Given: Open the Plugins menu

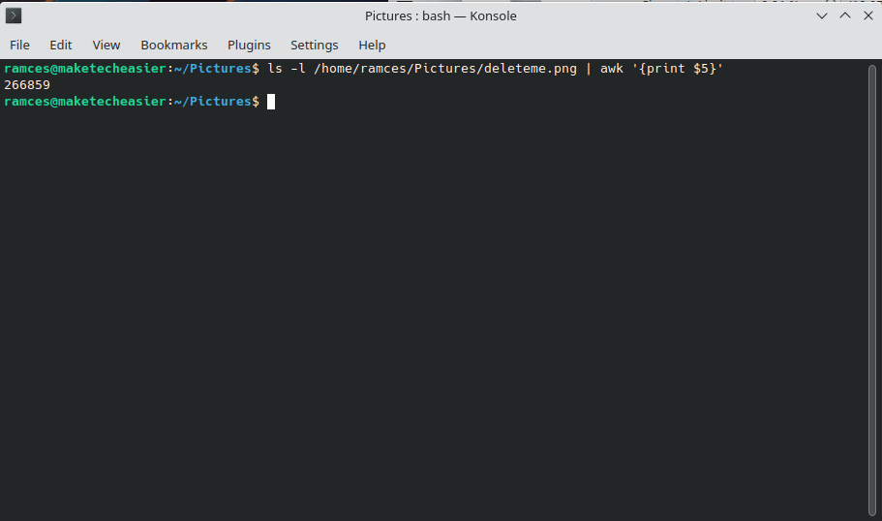Looking at the screenshot, I should pos(249,45).
